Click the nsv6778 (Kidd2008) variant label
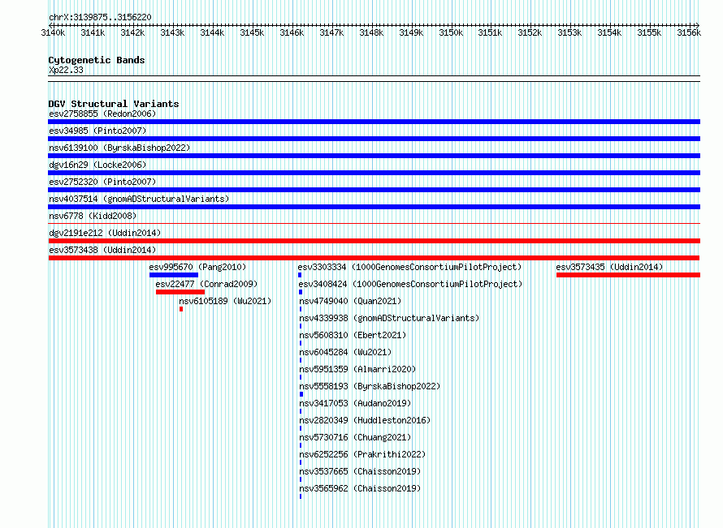This screenshot has width=723, height=528. click(x=93, y=216)
